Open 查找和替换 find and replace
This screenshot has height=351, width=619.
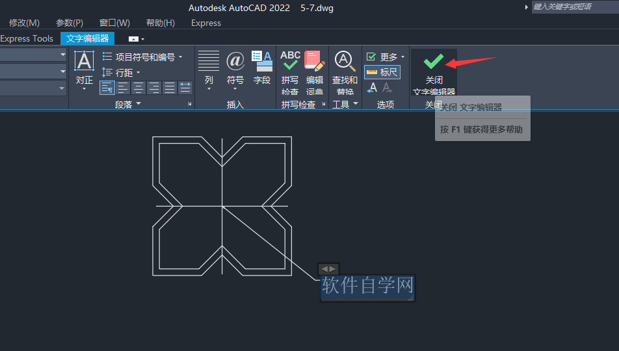pyautogui.click(x=345, y=73)
